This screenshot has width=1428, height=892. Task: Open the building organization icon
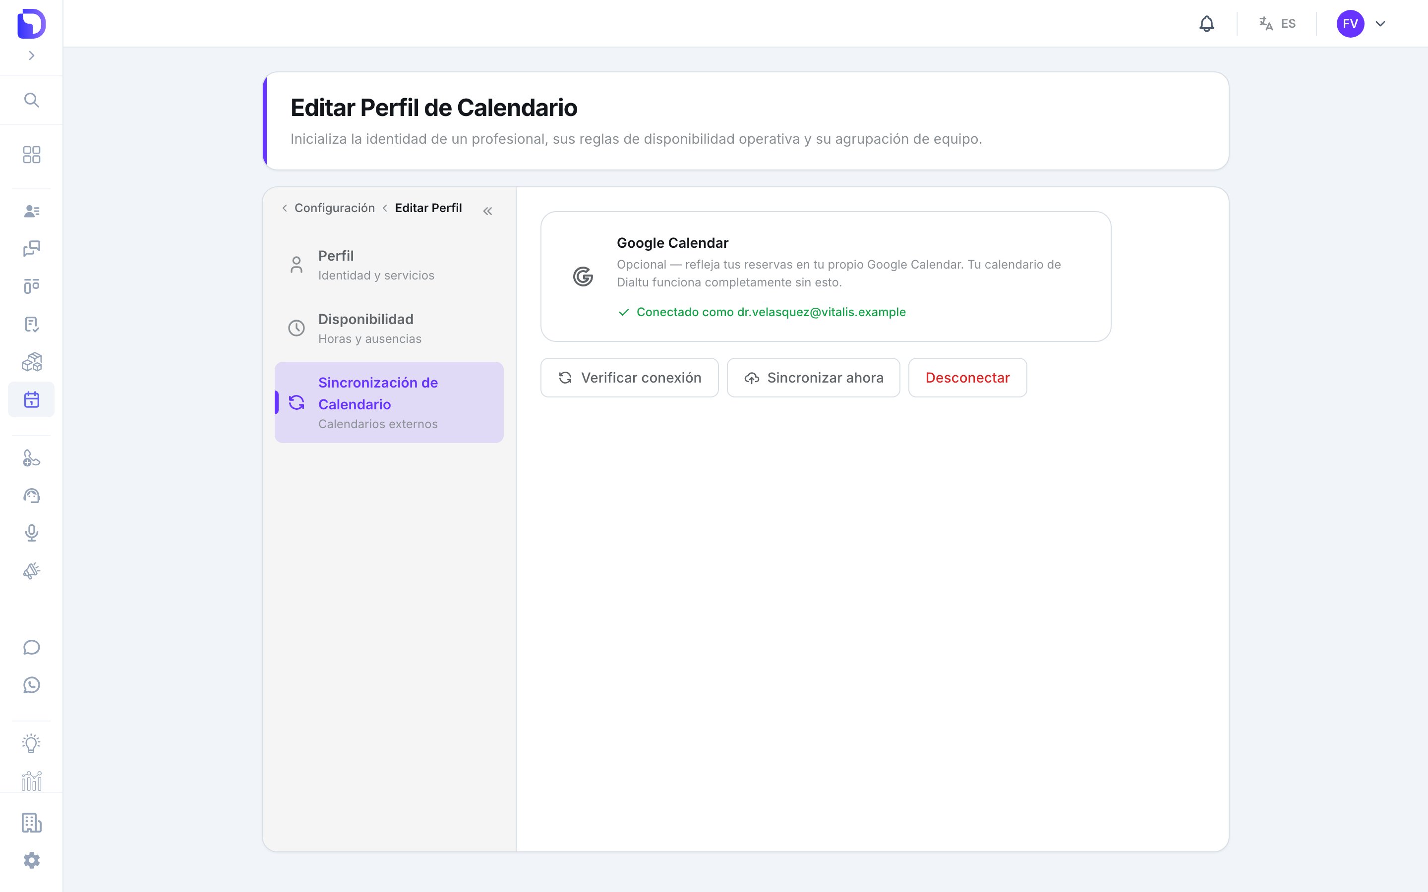click(31, 823)
